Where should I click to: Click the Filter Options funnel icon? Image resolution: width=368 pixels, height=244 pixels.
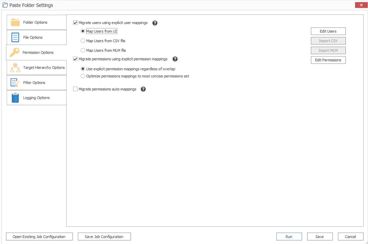15,82
